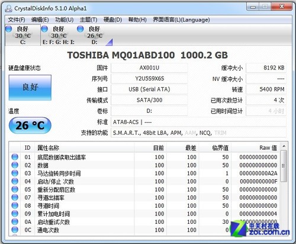Click the rotation rate field 5400 RPM
Image resolution: width=296 pixels, height=244 pixels.
click(266, 90)
